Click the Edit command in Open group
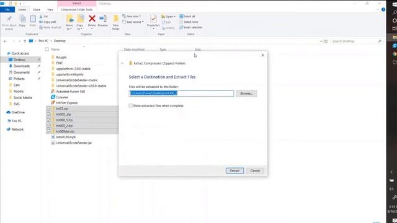Image resolution: width=397 pixels, height=223 pixels. click(x=166, y=22)
